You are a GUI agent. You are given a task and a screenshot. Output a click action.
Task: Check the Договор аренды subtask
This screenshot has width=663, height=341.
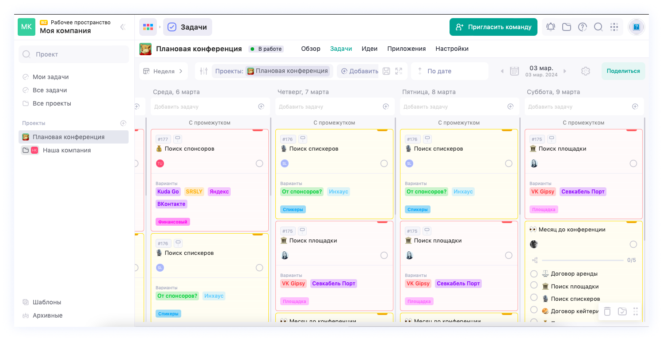tap(534, 274)
